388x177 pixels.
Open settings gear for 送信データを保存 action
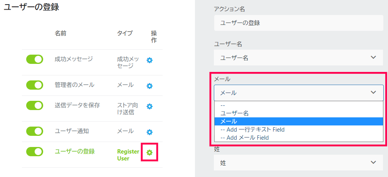tap(149, 106)
